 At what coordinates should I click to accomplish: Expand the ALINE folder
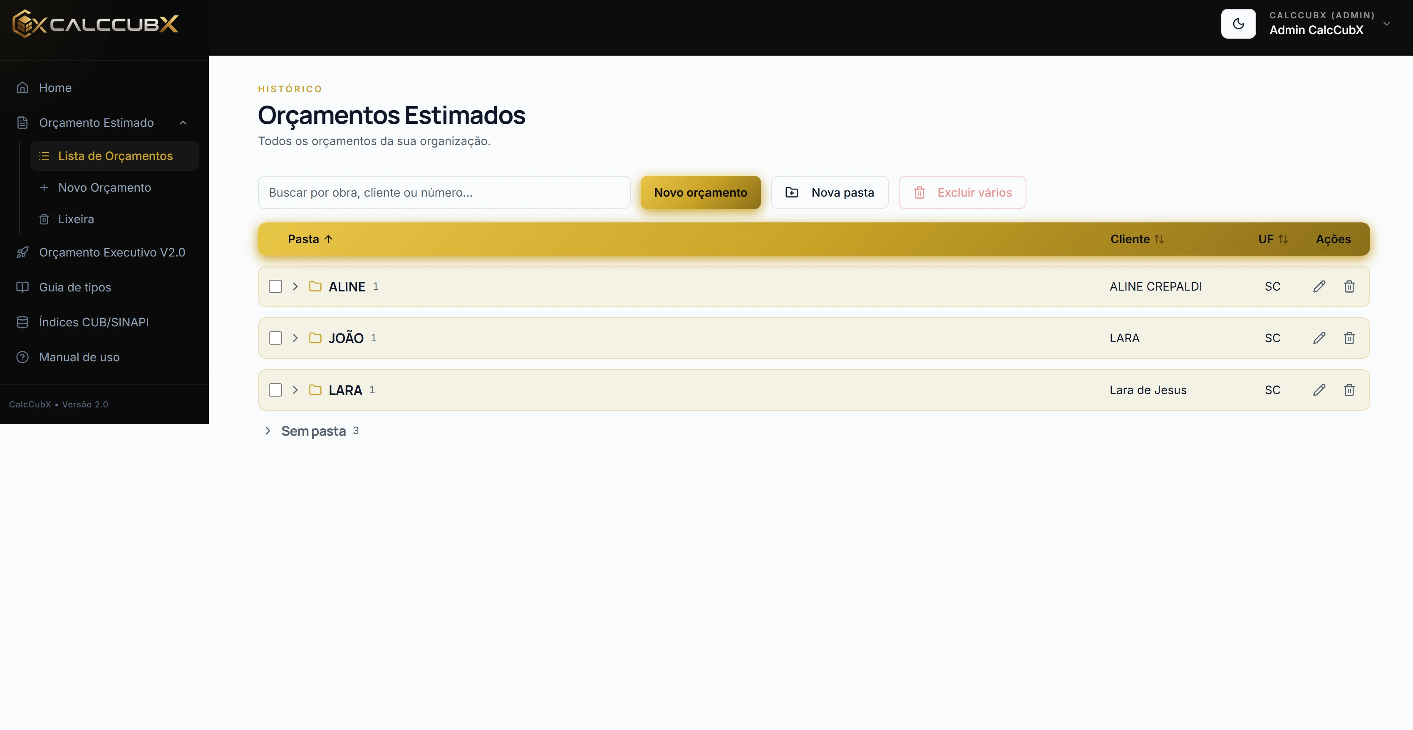coord(295,286)
